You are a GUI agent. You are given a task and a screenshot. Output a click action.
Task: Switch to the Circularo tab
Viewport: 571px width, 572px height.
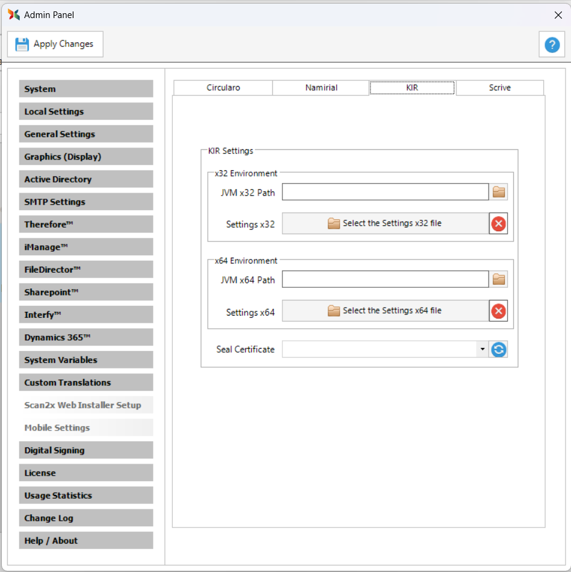223,88
